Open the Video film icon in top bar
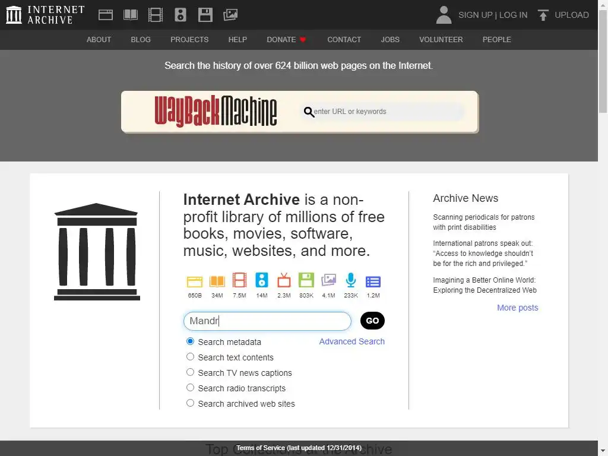 (x=156, y=15)
